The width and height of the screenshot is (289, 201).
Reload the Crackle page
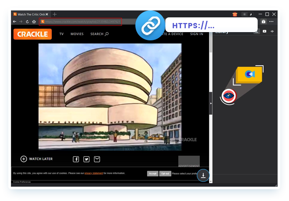[x=27, y=22]
